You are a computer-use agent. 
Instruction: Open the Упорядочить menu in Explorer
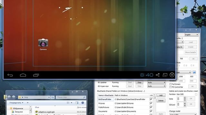16,103
